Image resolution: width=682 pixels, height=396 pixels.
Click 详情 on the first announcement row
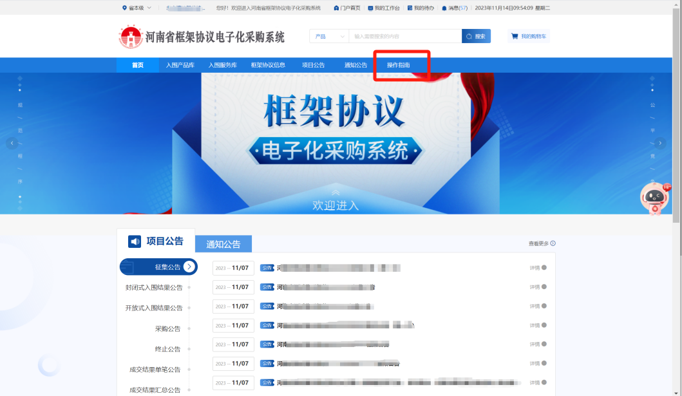tap(538, 268)
